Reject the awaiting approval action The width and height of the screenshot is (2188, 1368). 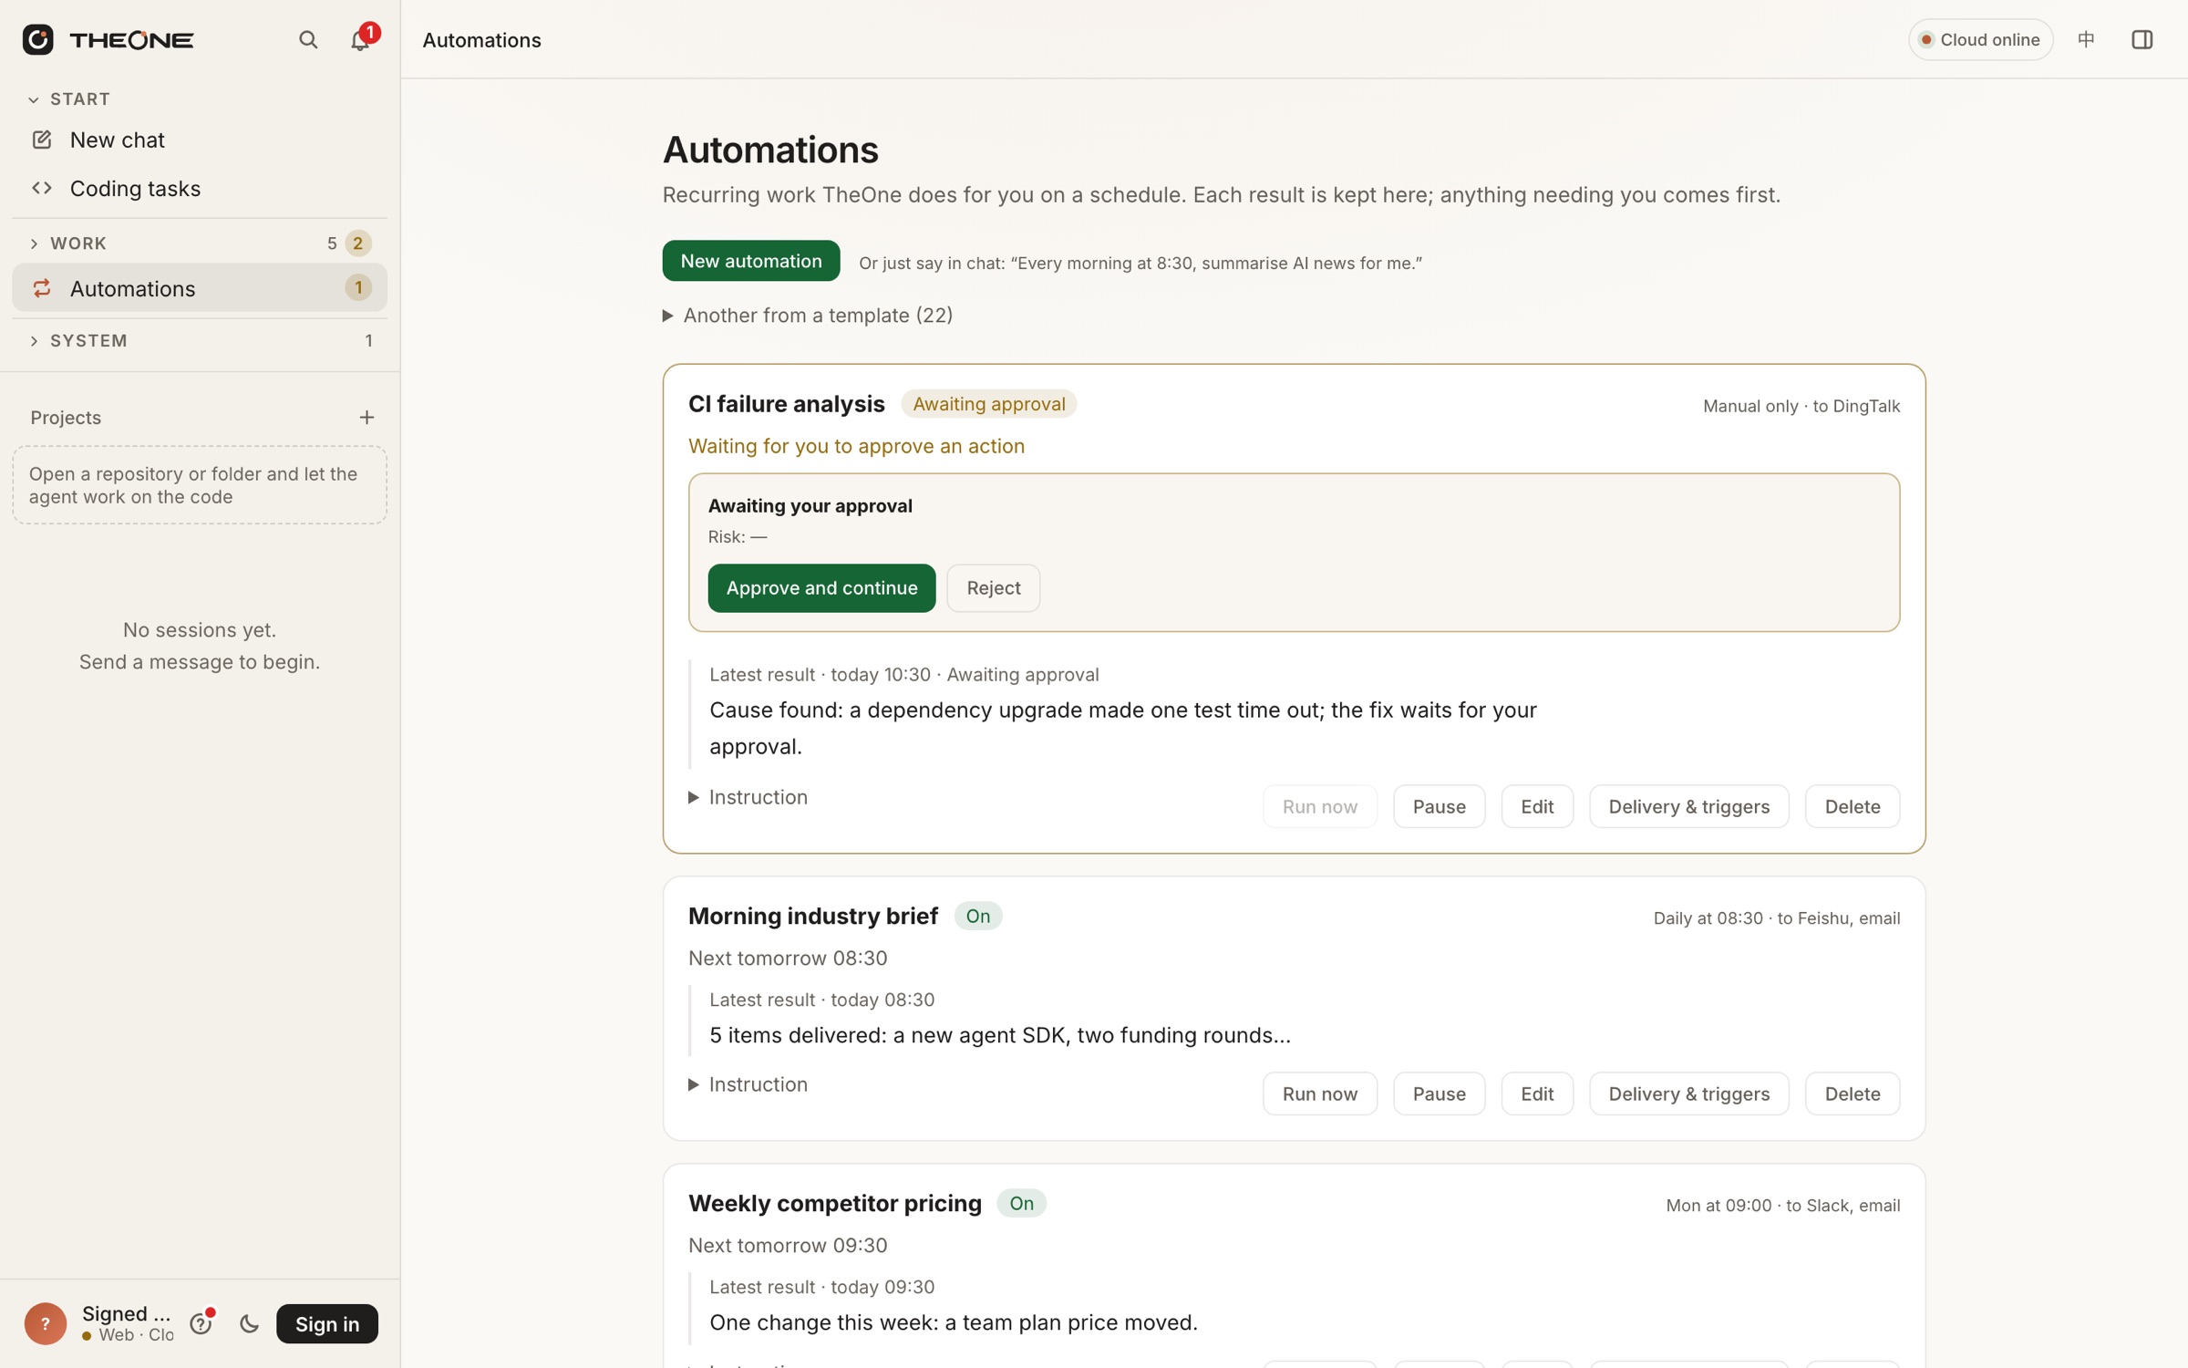coord(993,588)
